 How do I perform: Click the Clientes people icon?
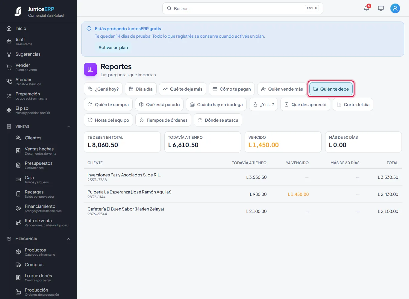pos(18,138)
